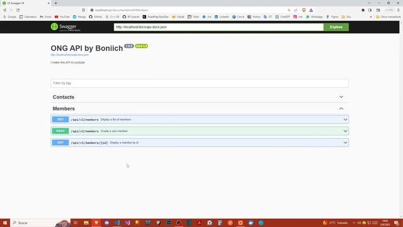Click the weather widget showing 27°C
Screen dimensions: 403x227
pos(336,223)
